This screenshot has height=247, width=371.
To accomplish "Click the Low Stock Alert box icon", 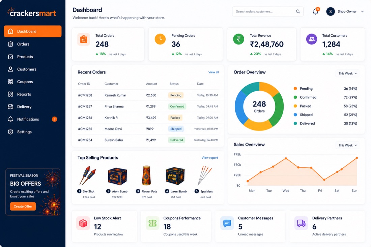I will (x=83, y=223).
